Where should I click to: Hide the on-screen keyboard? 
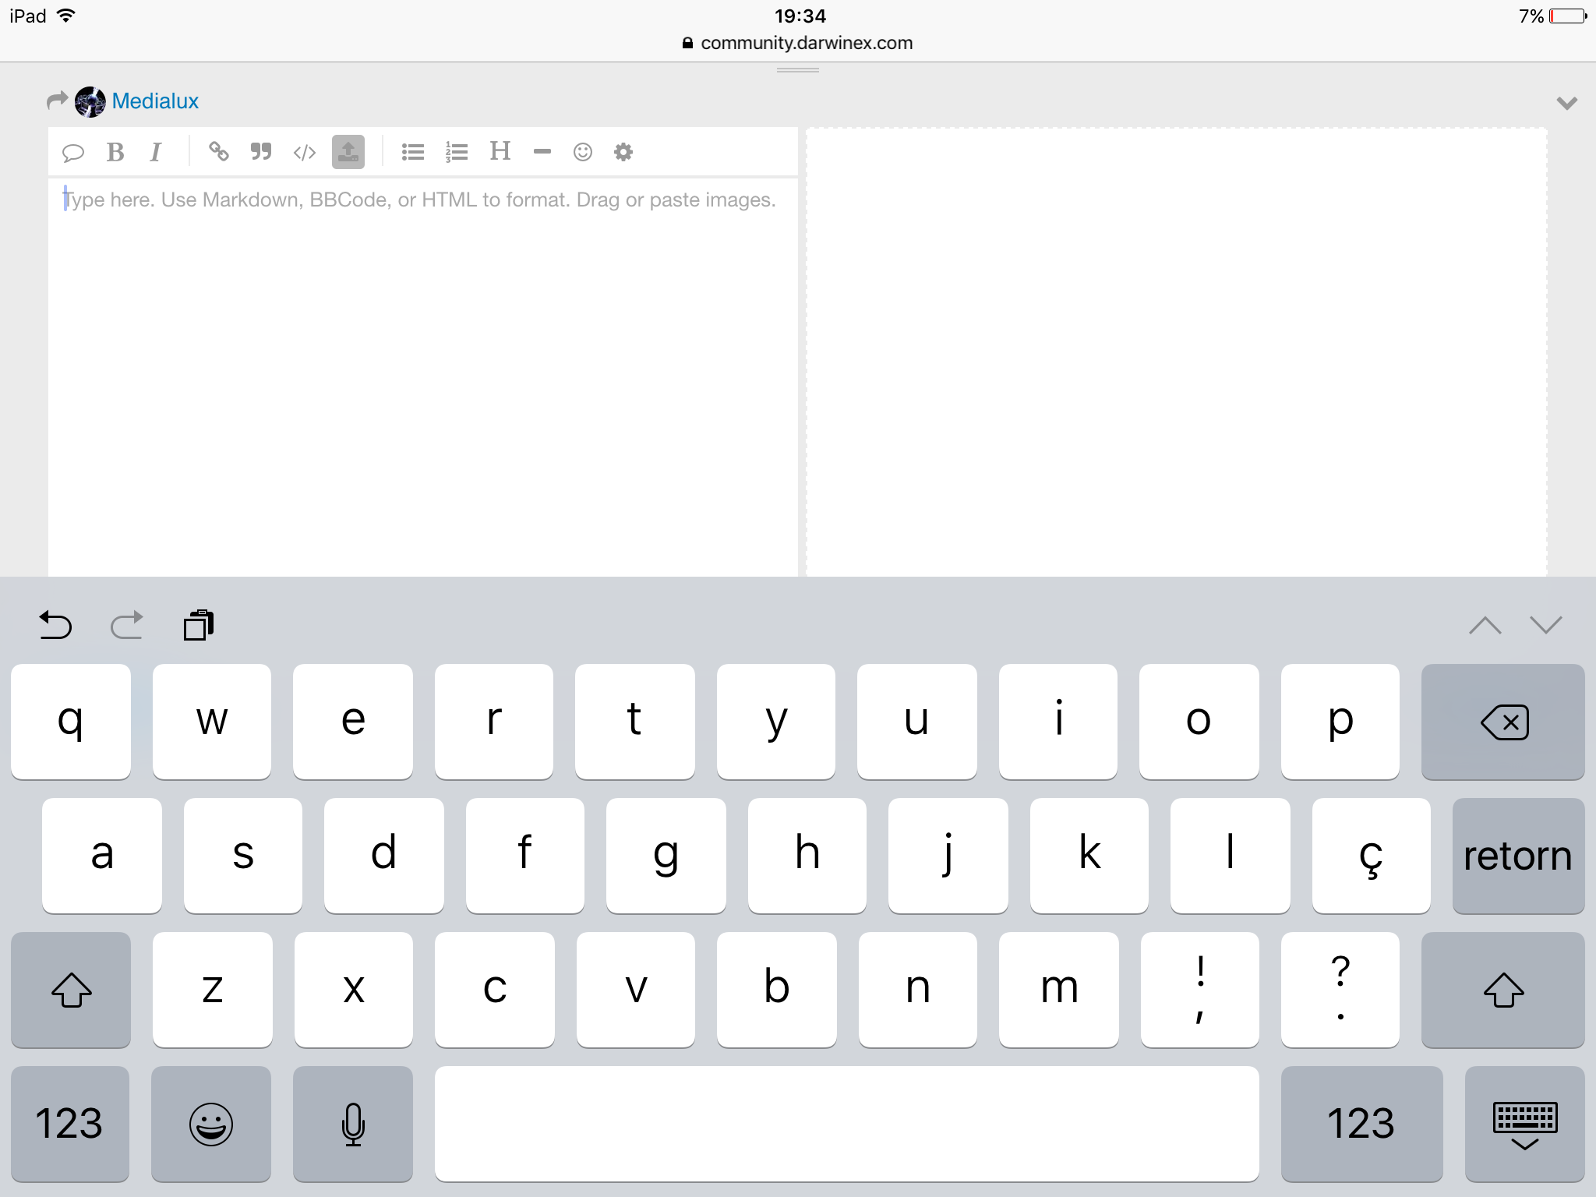[1524, 1125]
